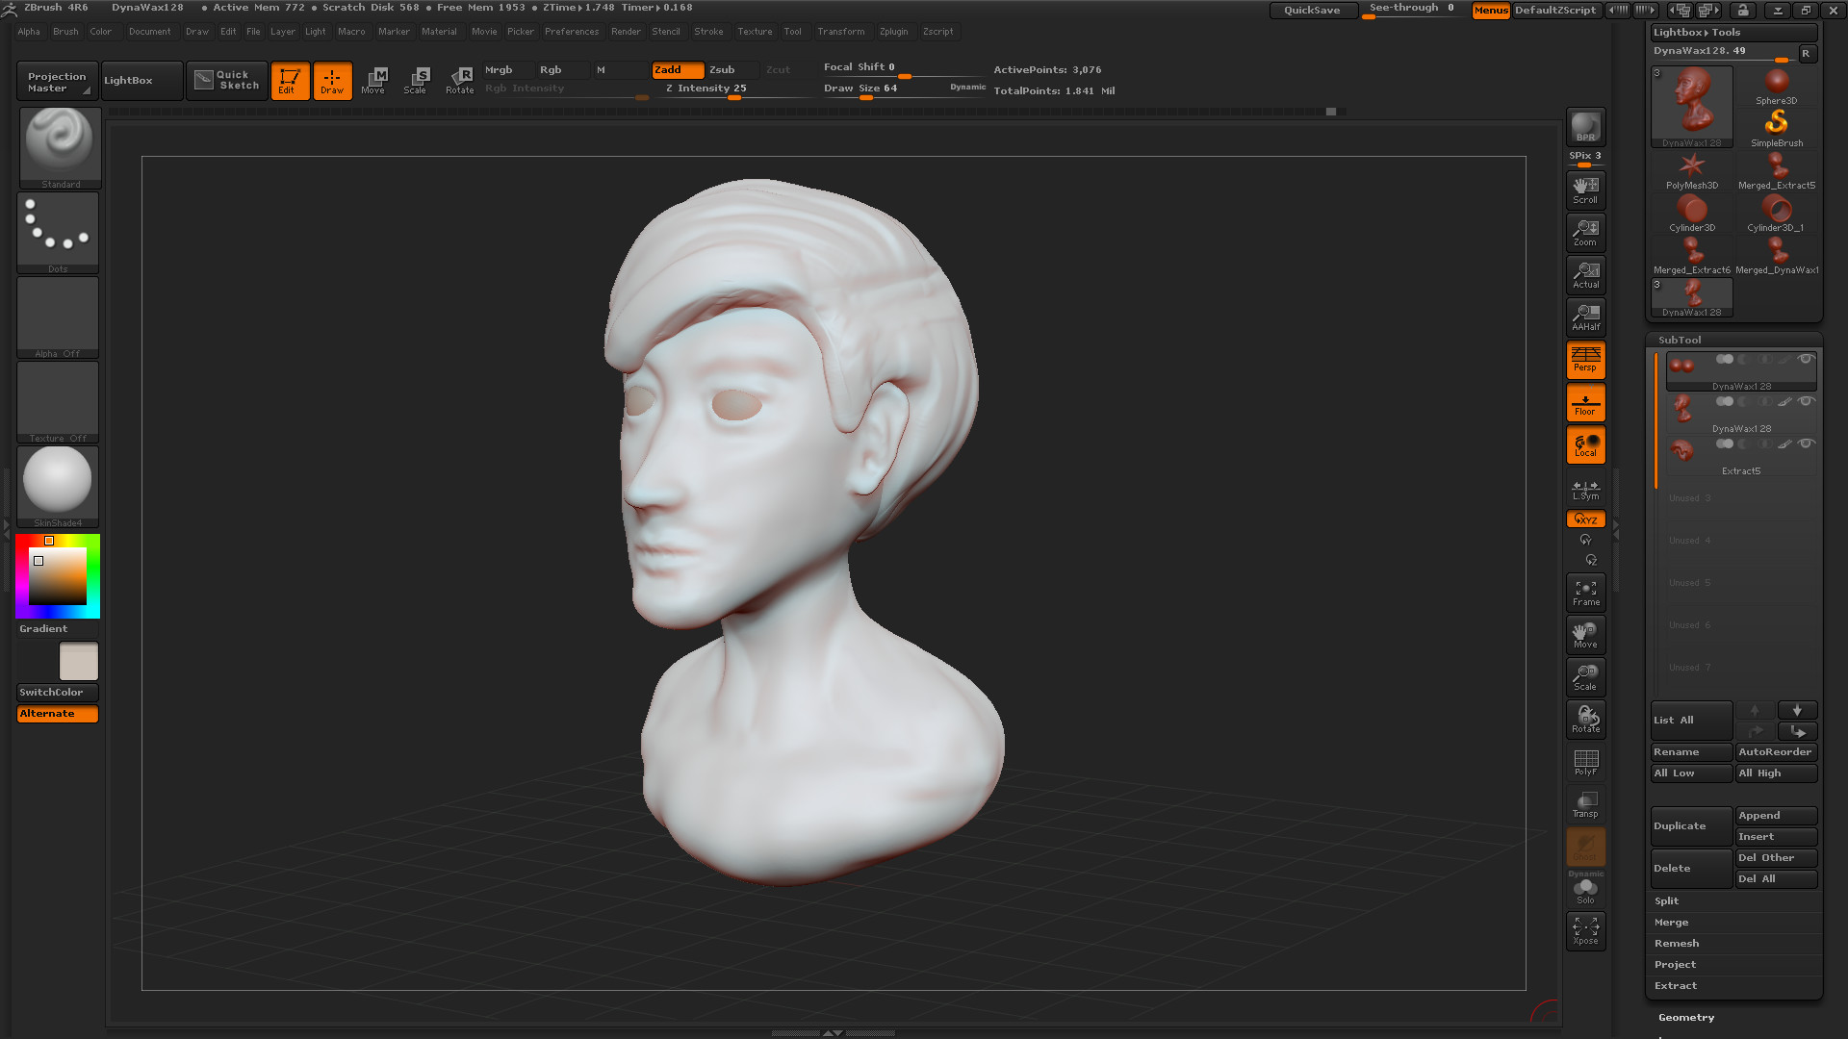1848x1039 pixels.
Task: Activate the Scale tool on the top toolbar
Action: click(x=417, y=80)
